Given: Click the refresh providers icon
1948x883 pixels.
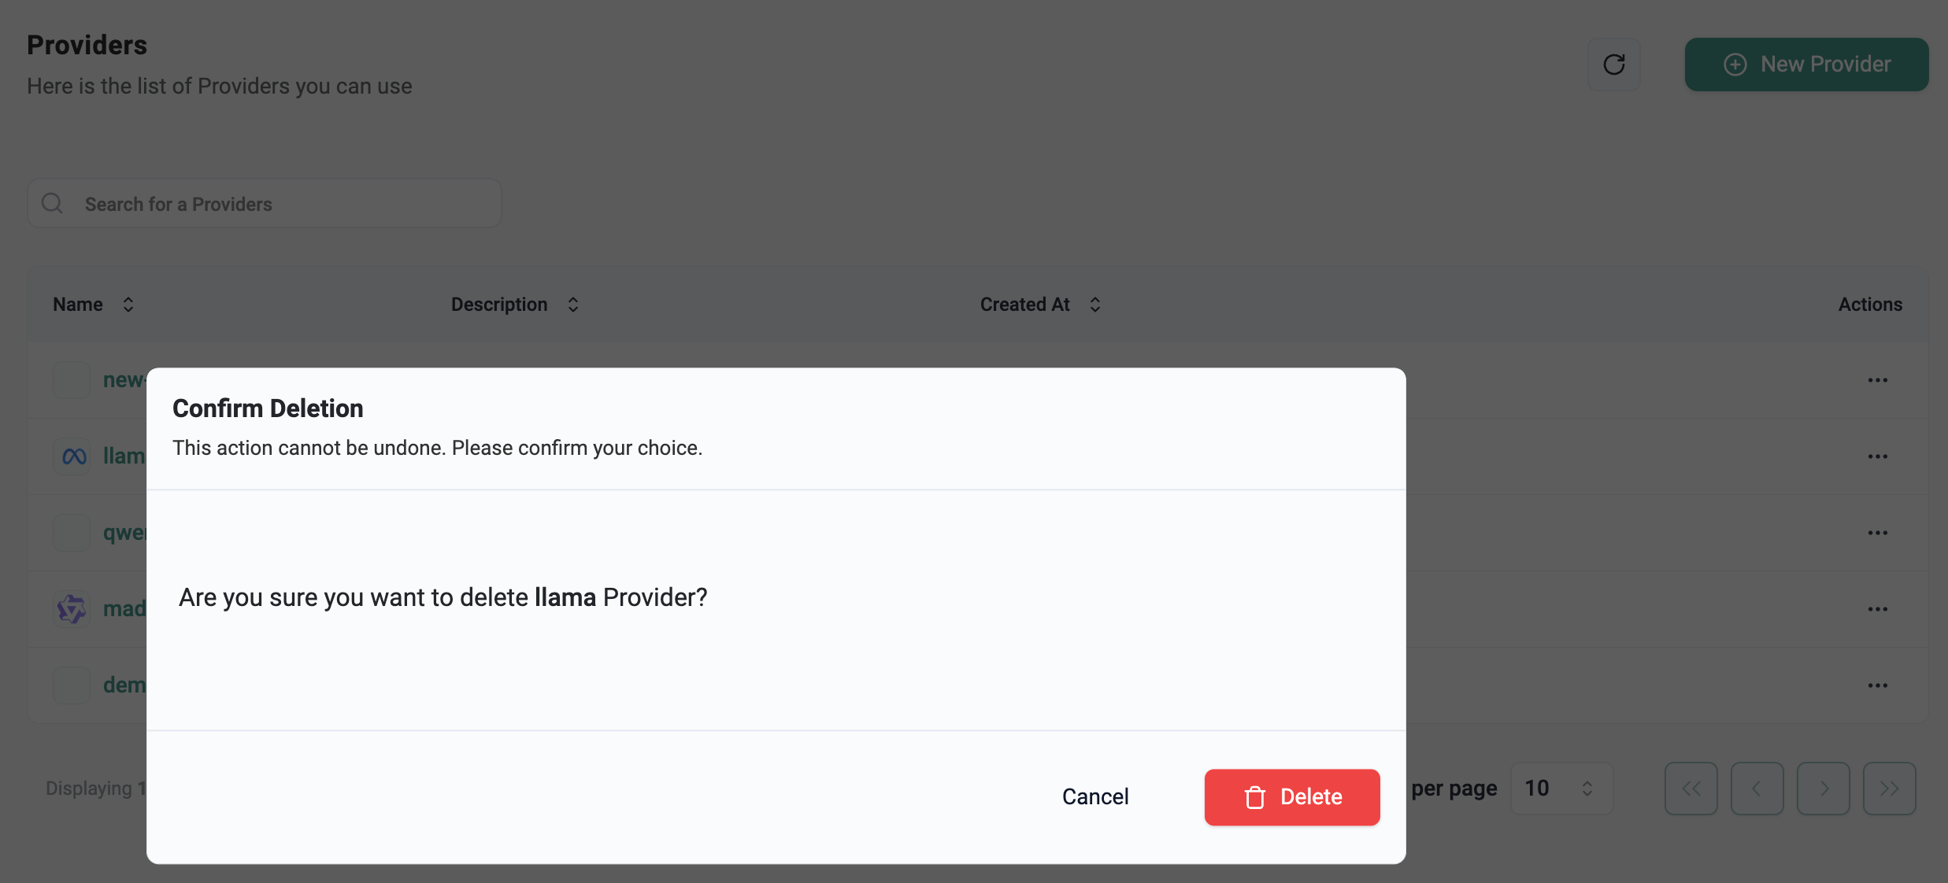Looking at the screenshot, I should click(x=1613, y=65).
